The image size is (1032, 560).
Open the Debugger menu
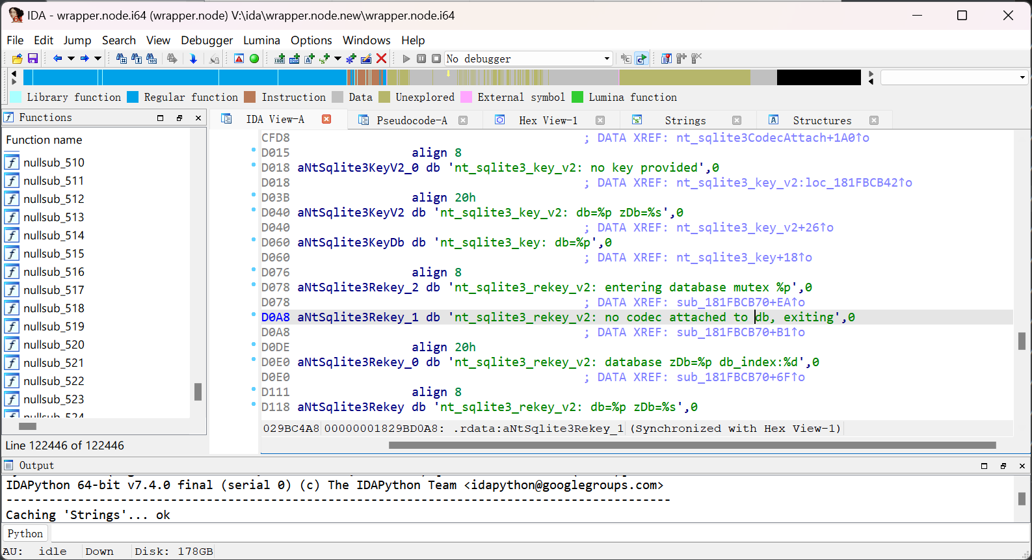206,40
